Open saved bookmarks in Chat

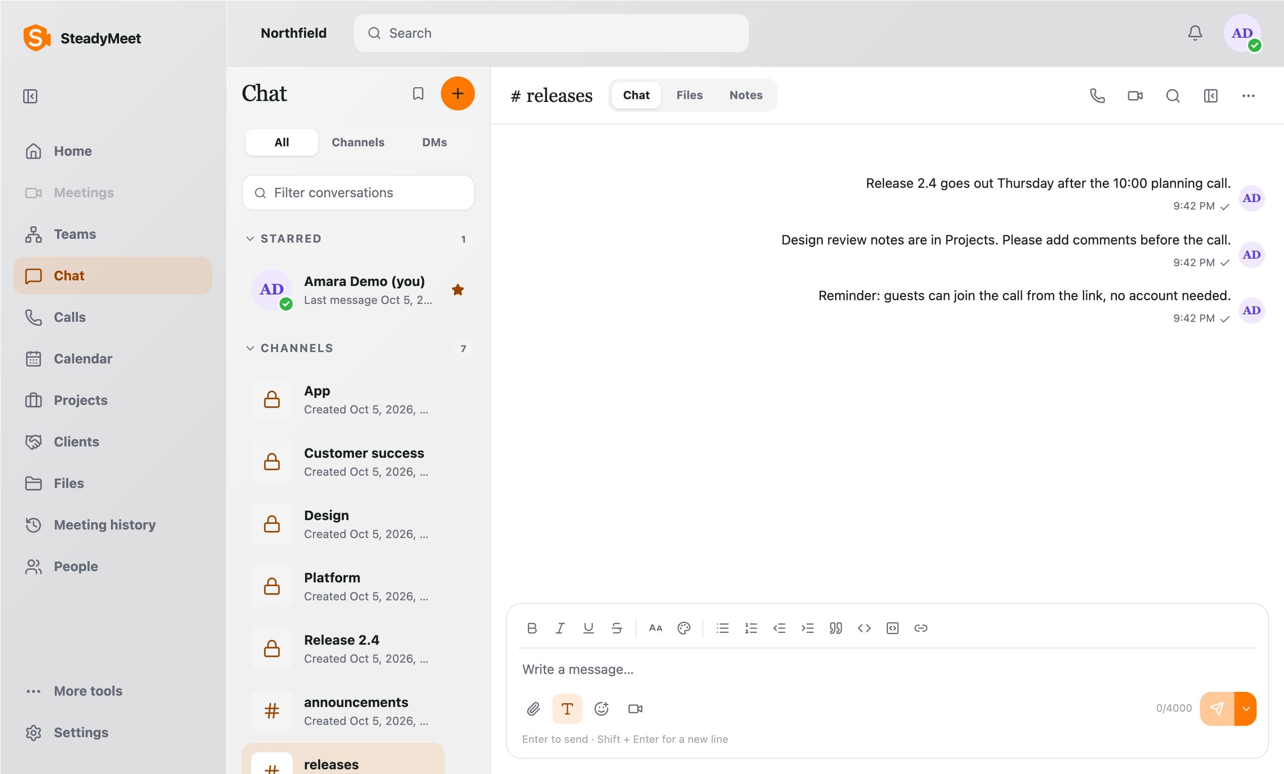[418, 94]
